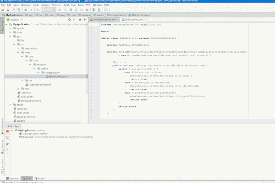The image size is (275, 183).
Task: Click the myapplication breadcrumb
Action: [116, 15]
